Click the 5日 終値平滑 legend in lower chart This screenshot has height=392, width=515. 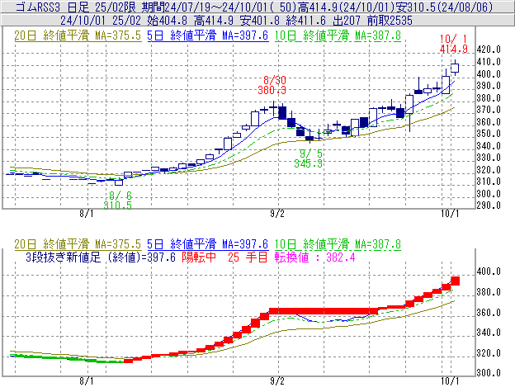click(208, 244)
